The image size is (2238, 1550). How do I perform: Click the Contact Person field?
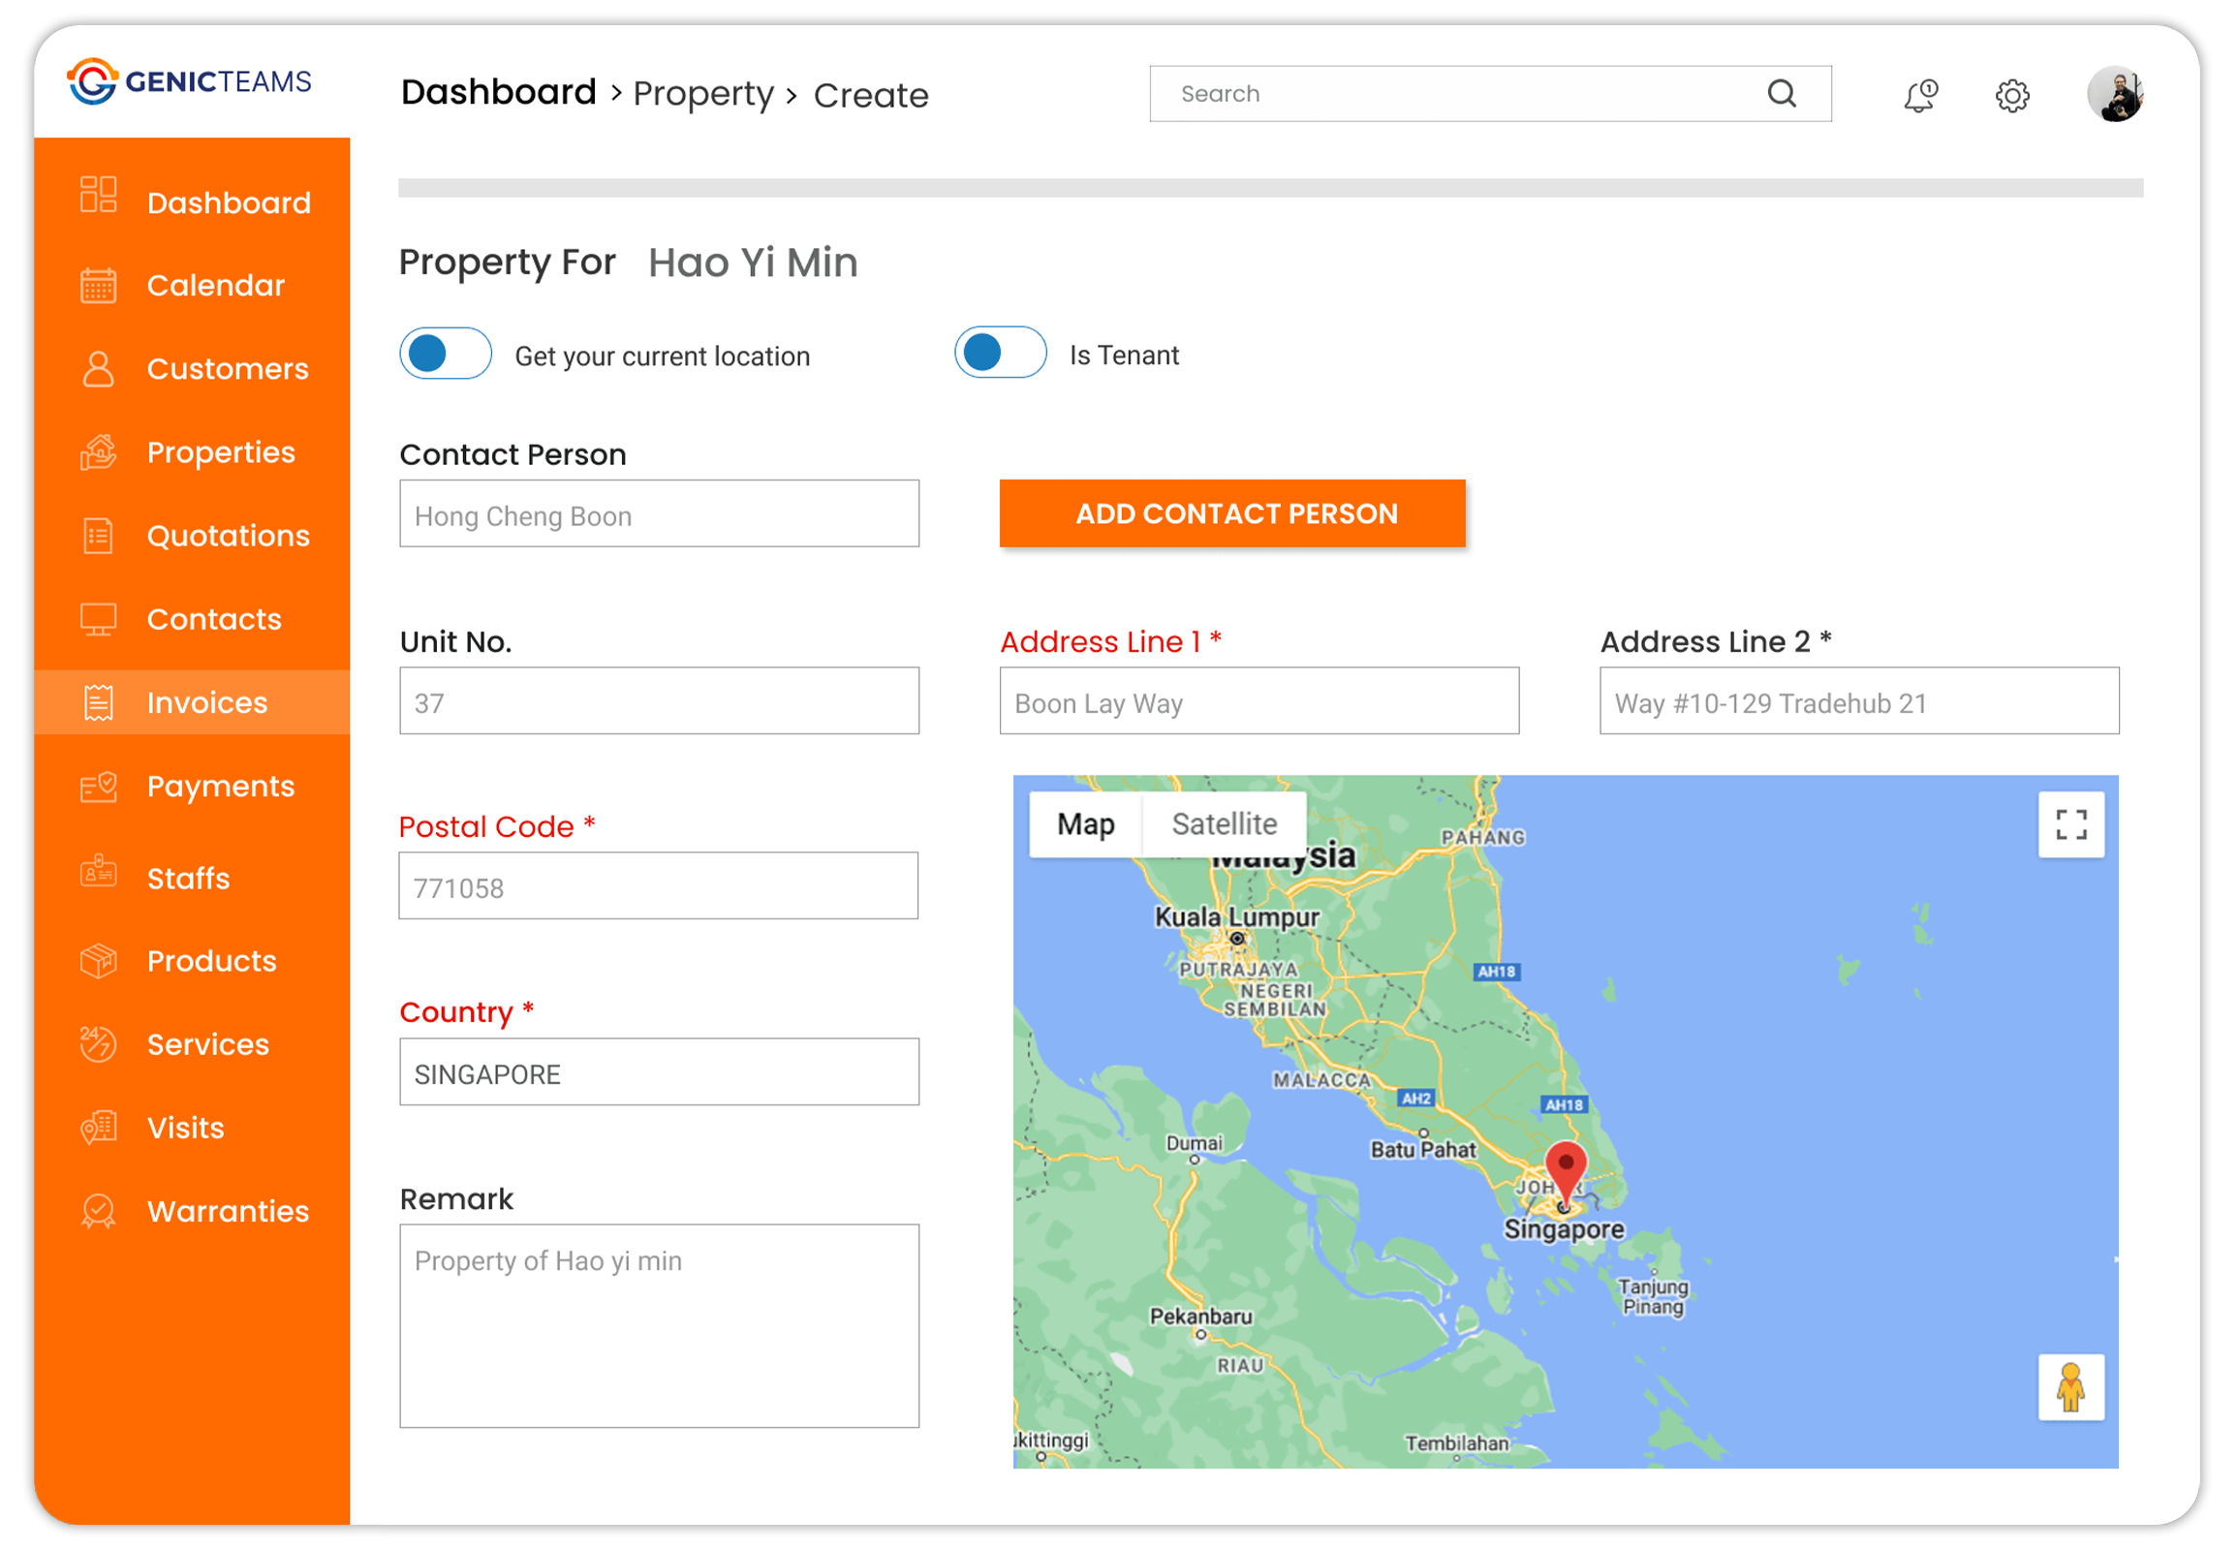[x=660, y=513]
